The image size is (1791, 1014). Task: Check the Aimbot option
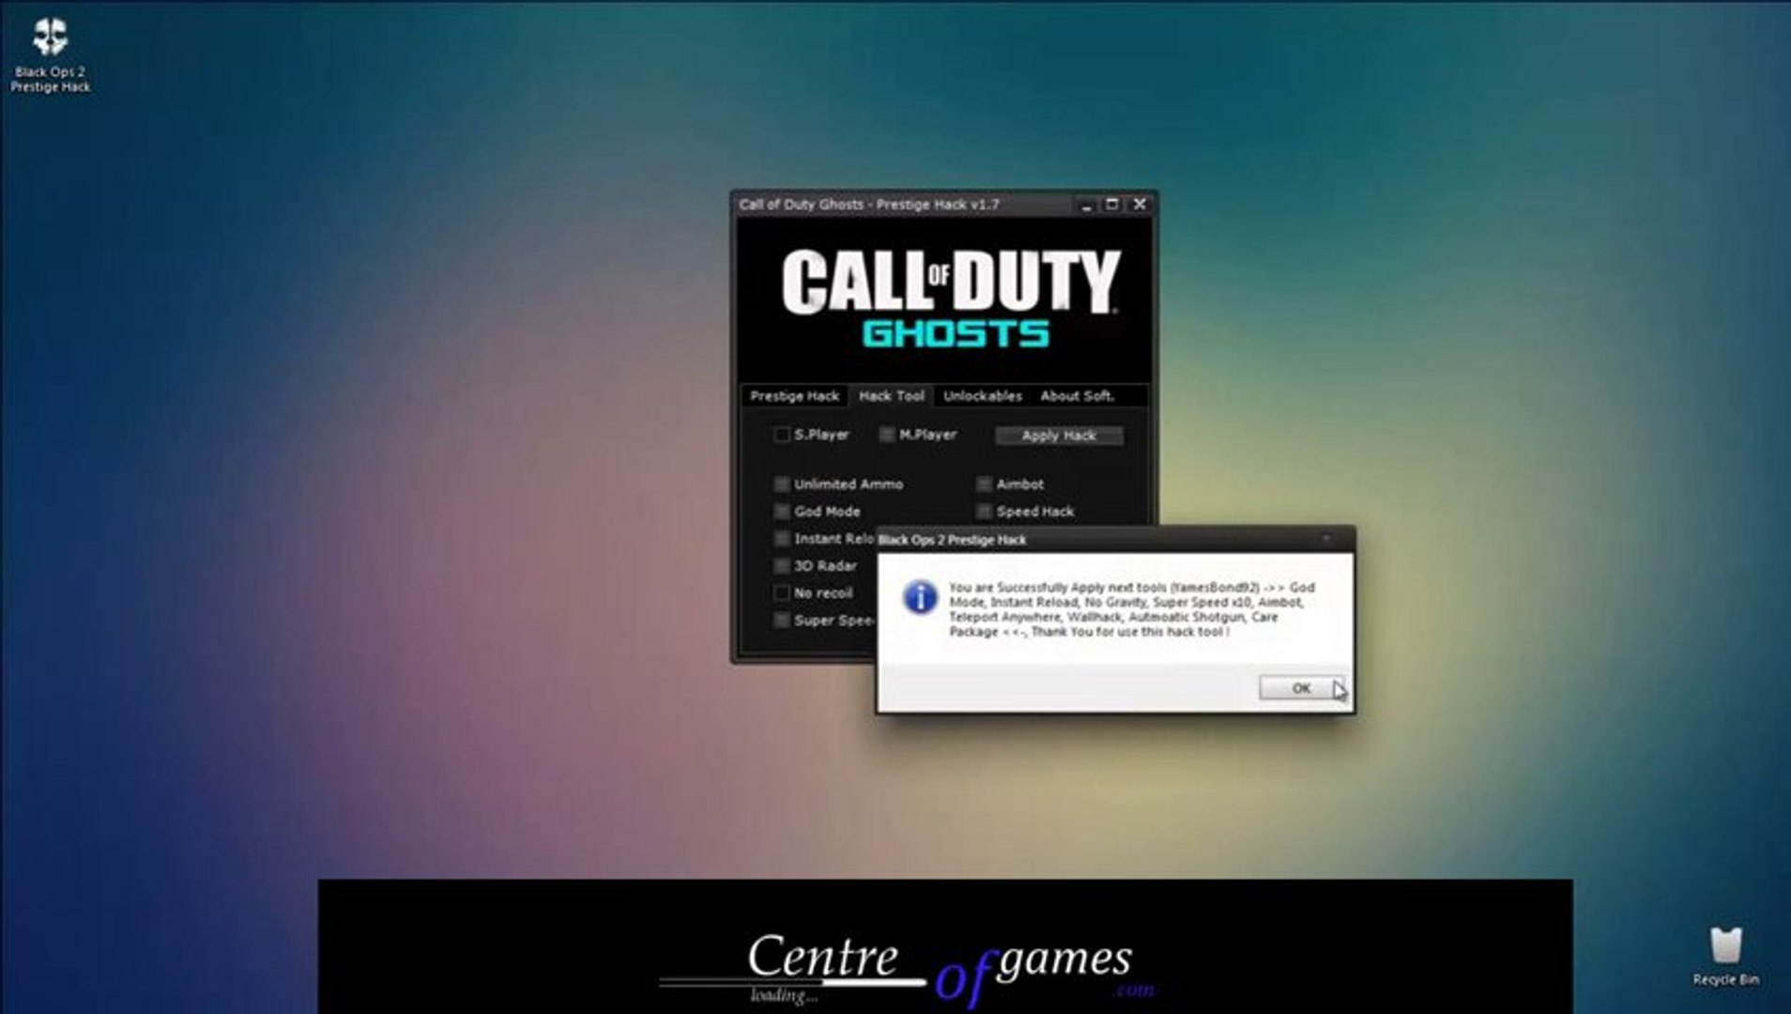point(984,484)
